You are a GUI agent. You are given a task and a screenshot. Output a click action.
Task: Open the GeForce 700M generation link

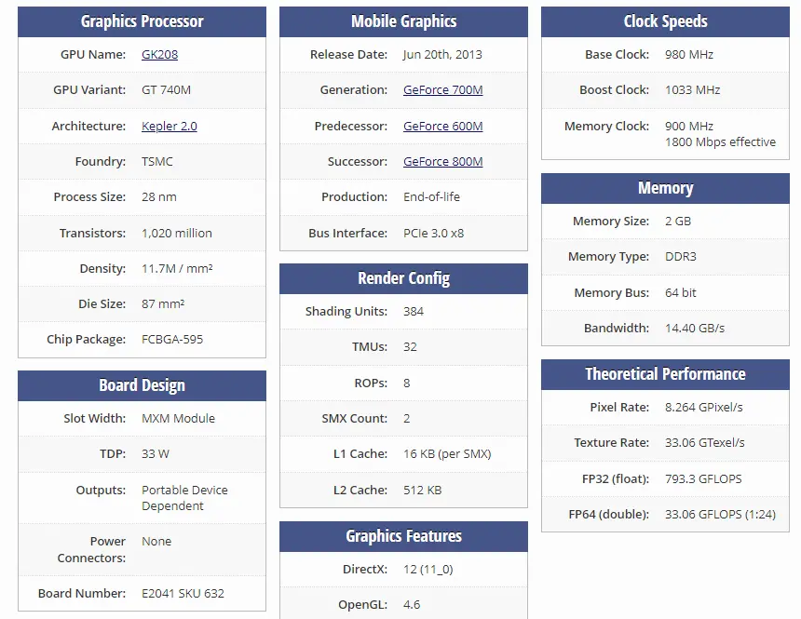(443, 90)
